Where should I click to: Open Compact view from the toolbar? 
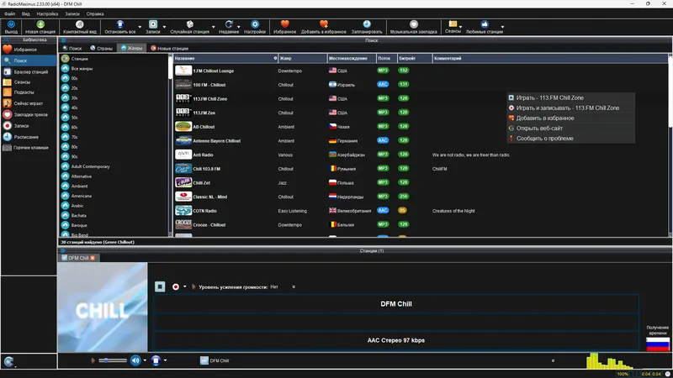coord(79,24)
